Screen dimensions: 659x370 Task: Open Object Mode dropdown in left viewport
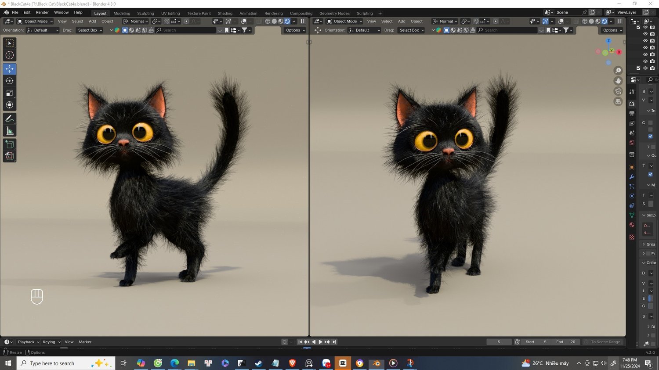tap(35, 21)
